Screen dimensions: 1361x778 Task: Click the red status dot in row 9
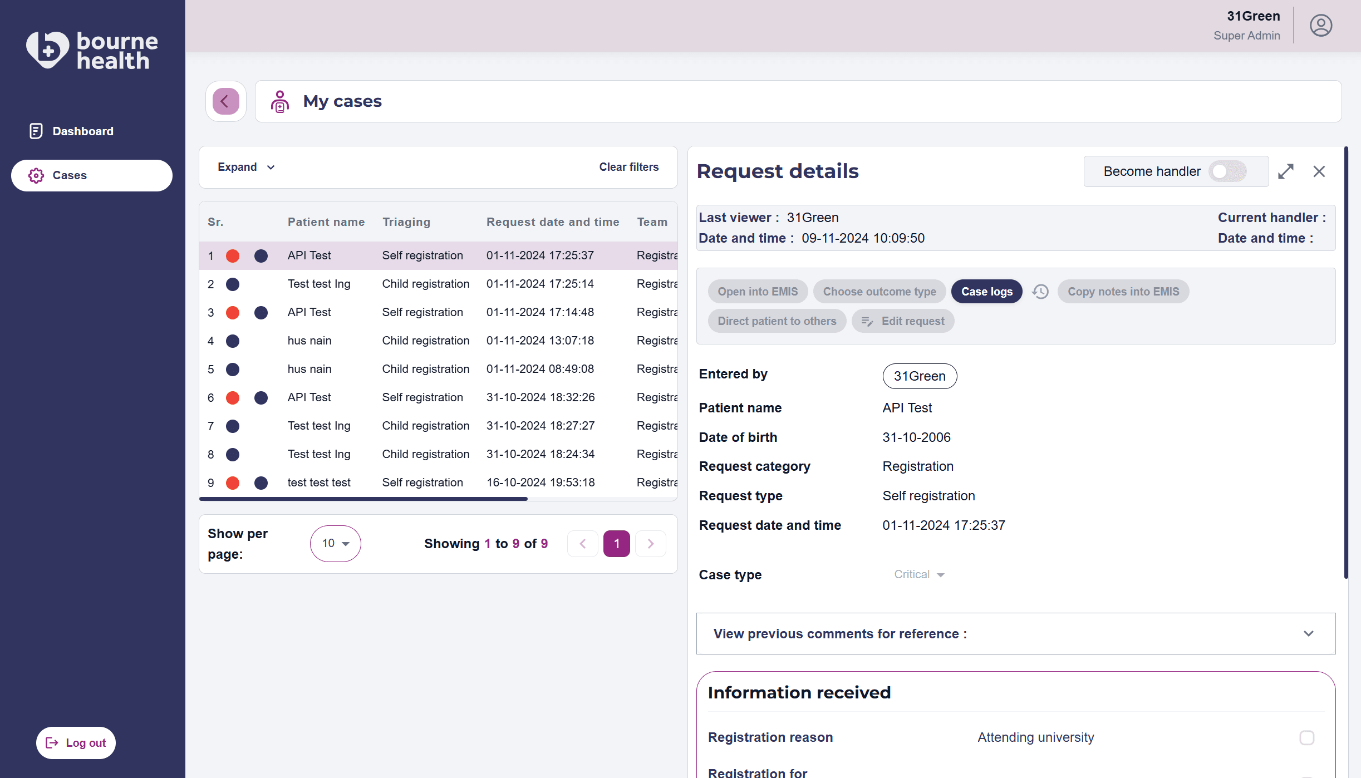tap(233, 483)
